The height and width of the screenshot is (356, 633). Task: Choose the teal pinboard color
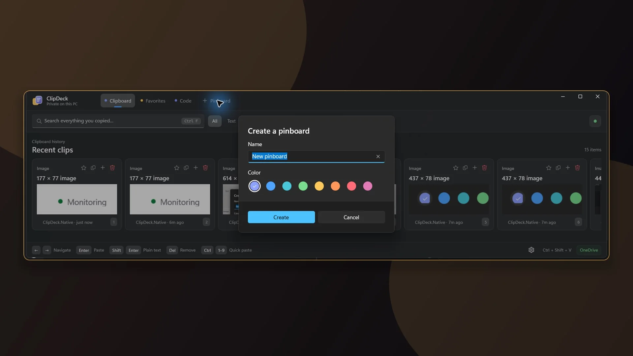(287, 186)
